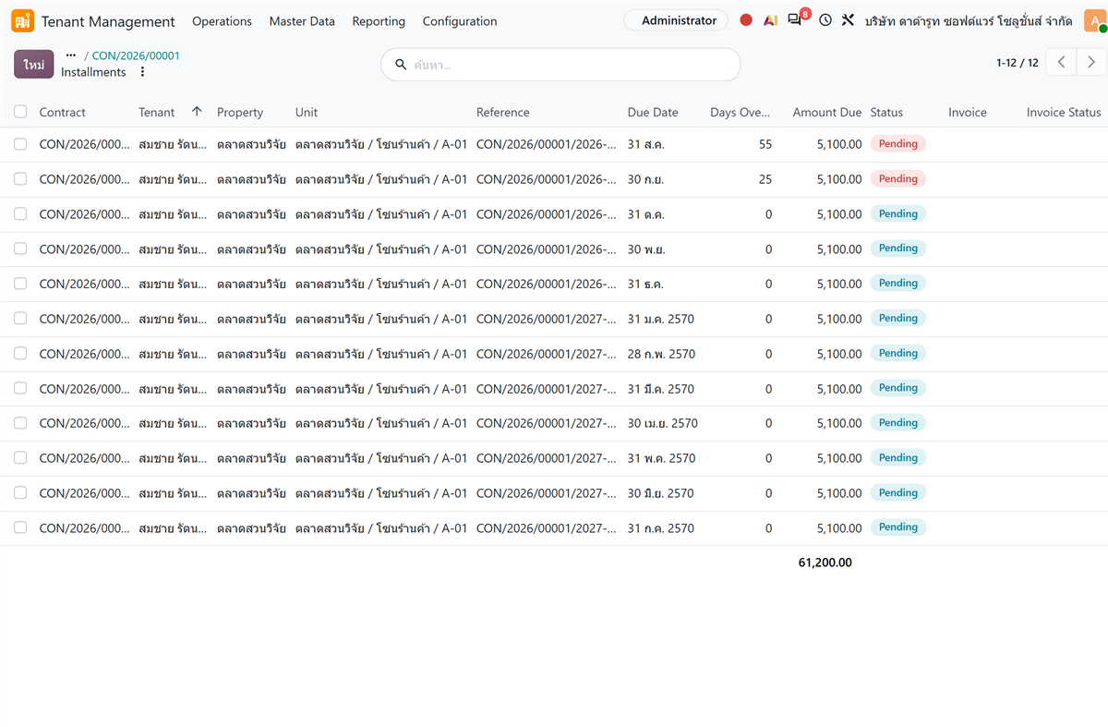The width and height of the screenshot is (1108, 727).
Task: Click the magnifier search icon
Action: coord(401,65)
